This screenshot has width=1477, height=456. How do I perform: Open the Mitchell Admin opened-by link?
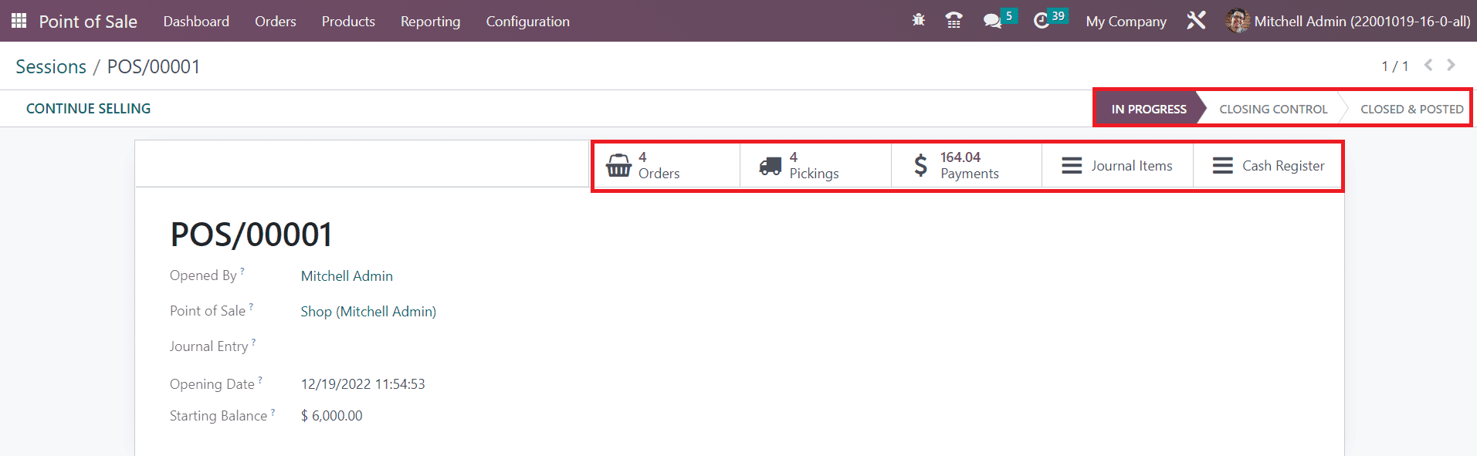click(347, 276)
